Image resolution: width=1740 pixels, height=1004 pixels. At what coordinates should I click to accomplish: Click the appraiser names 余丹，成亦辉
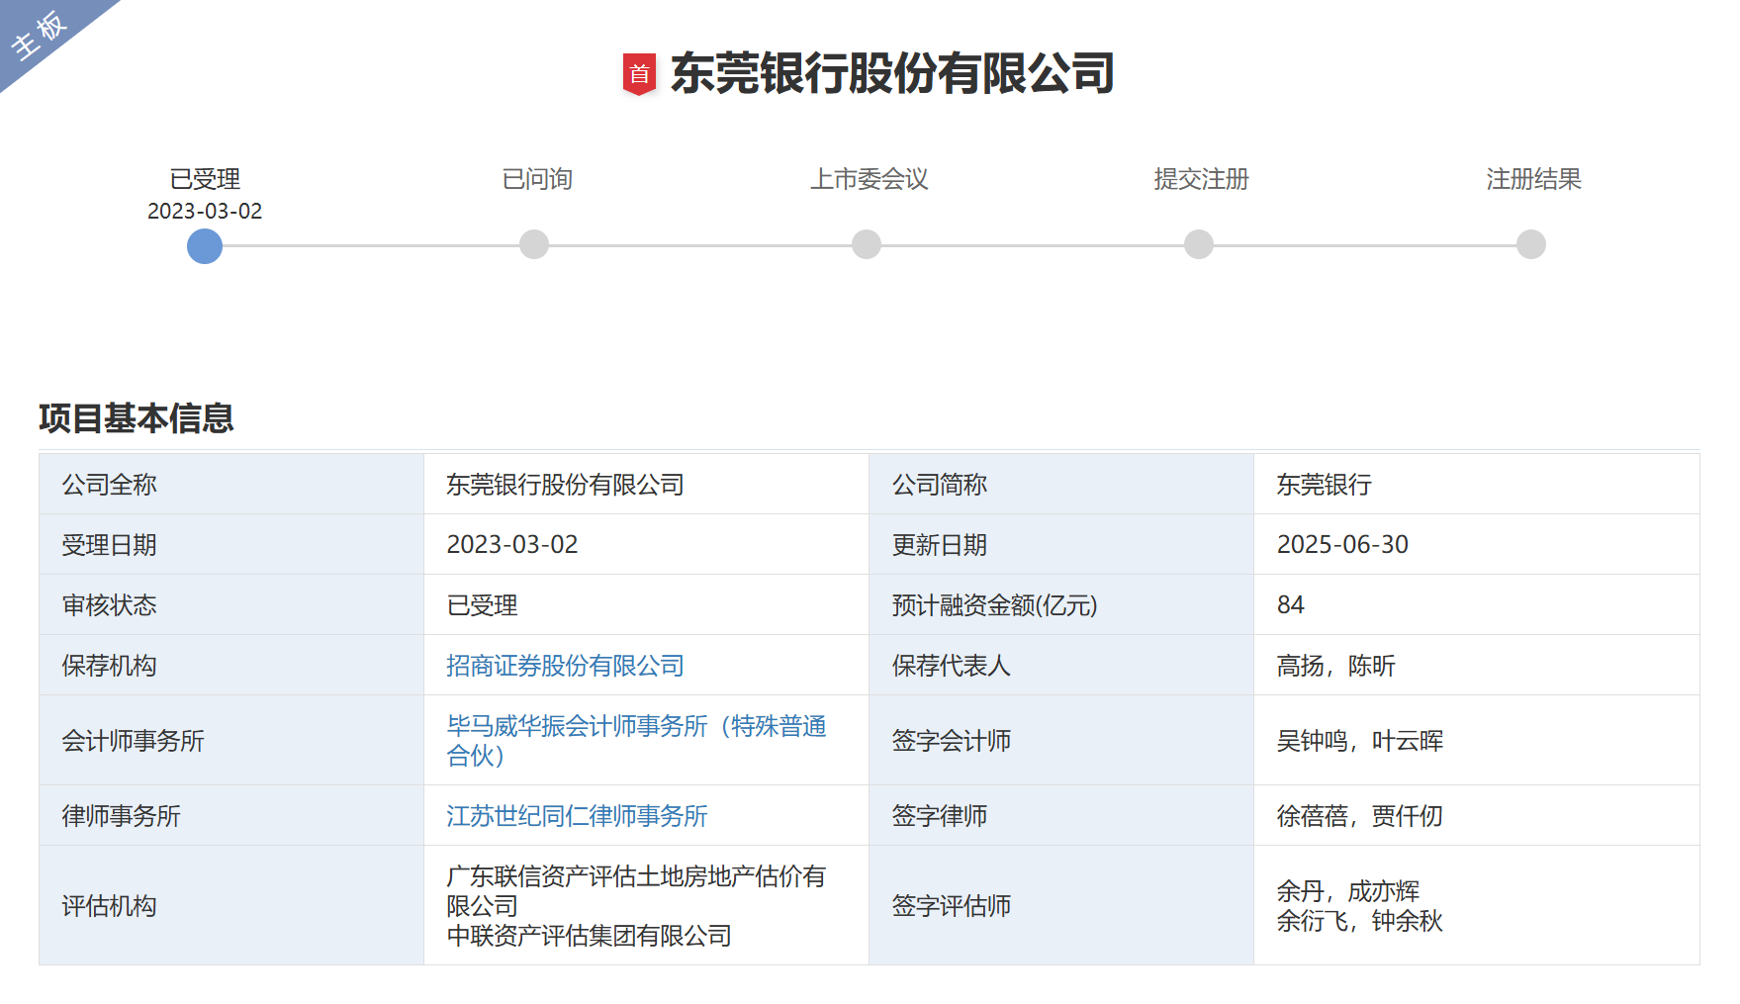click(x=1348, y=891)
